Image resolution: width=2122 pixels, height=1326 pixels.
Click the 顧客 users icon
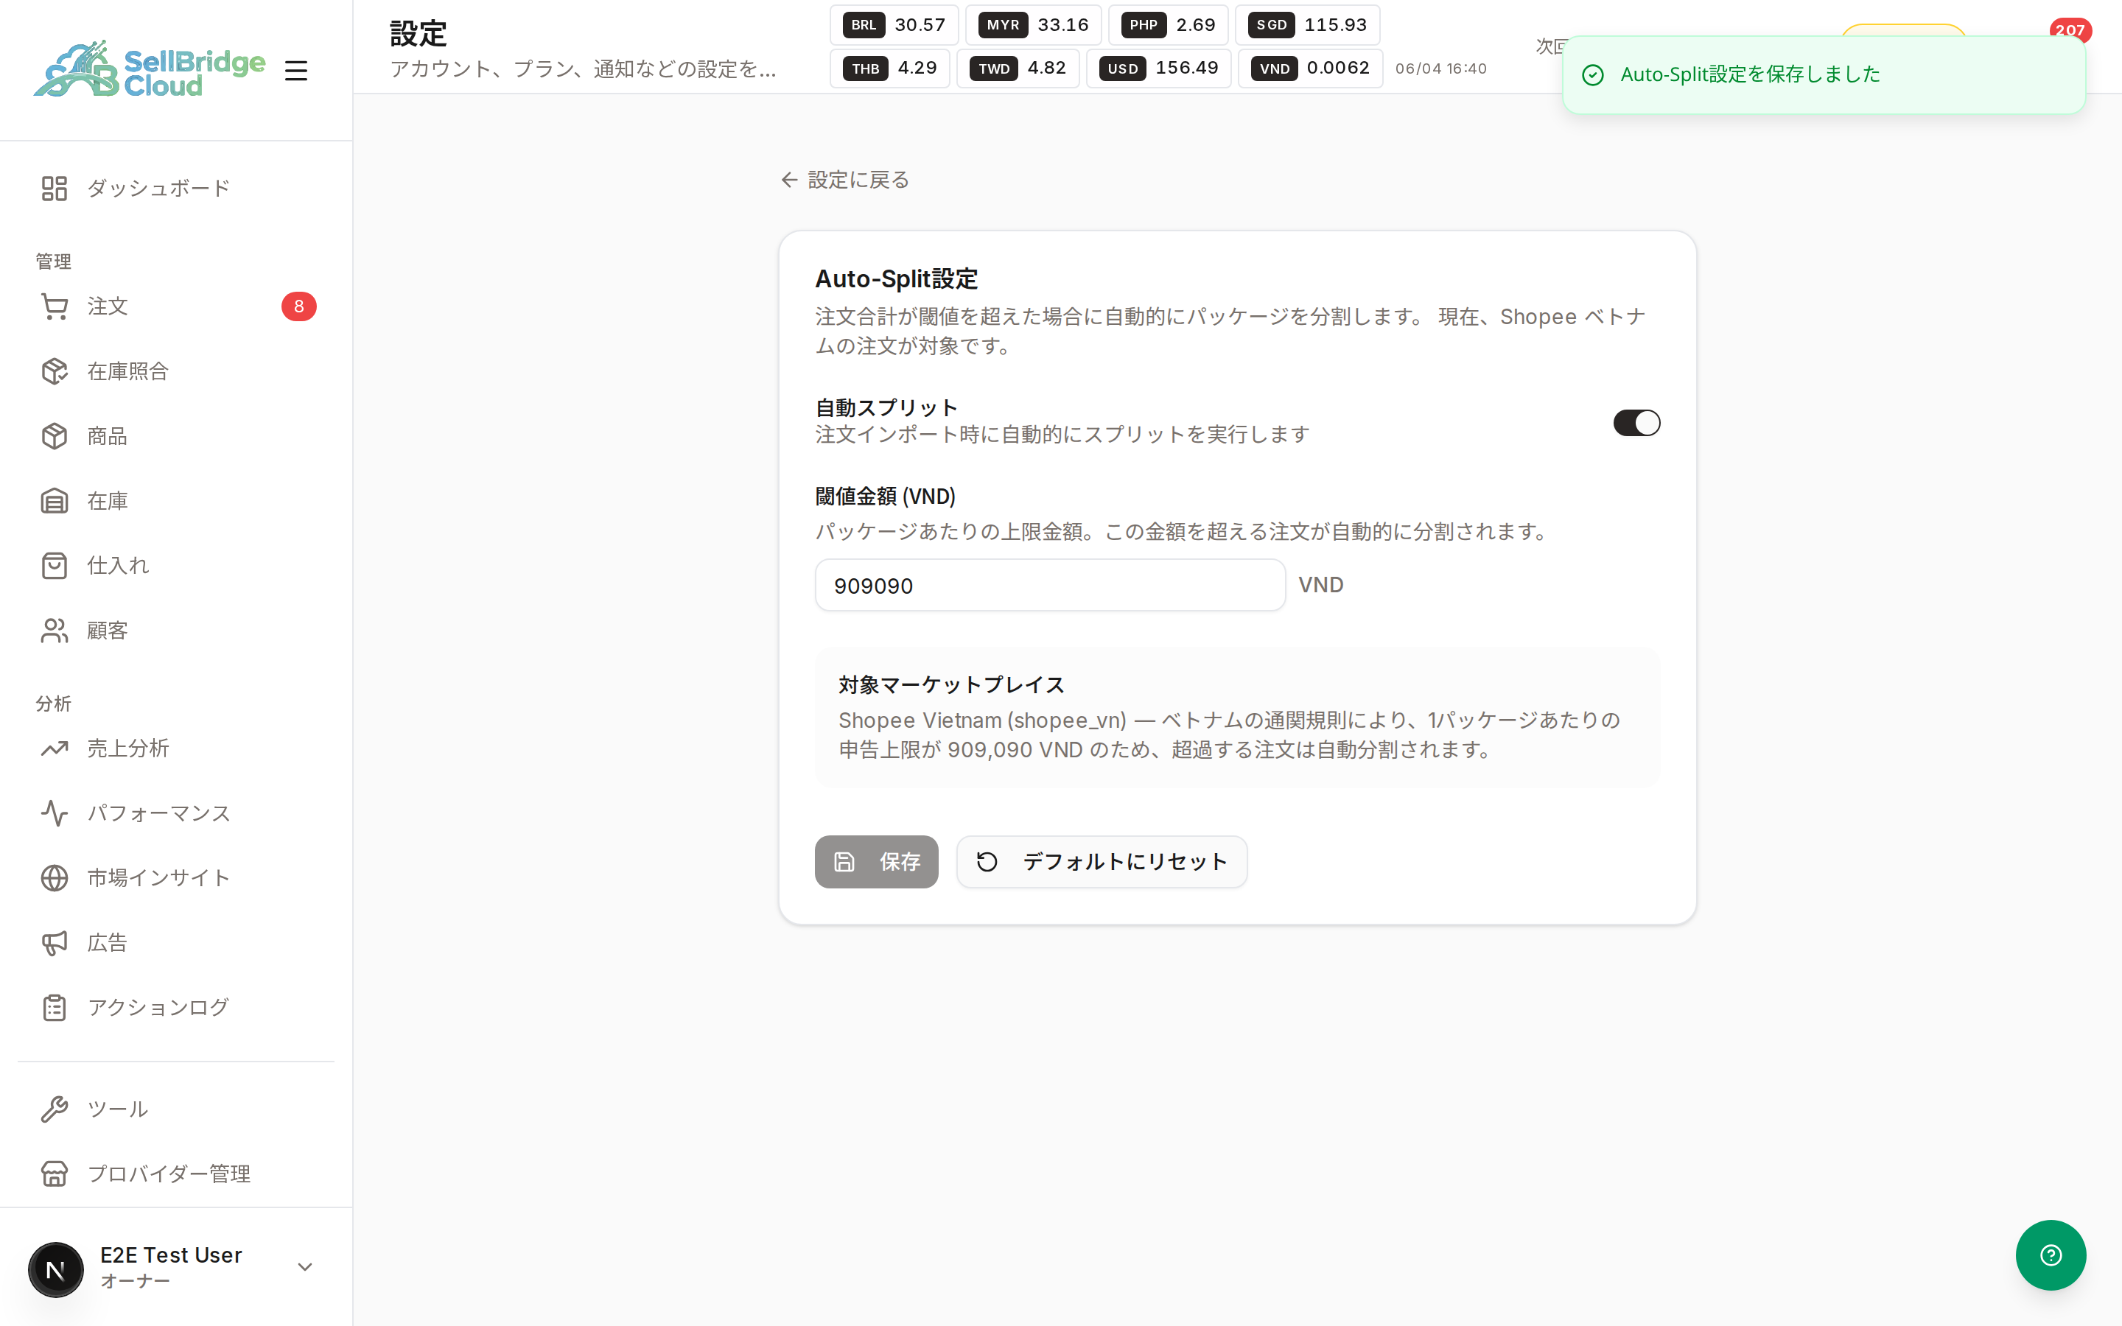coord(55,631)
